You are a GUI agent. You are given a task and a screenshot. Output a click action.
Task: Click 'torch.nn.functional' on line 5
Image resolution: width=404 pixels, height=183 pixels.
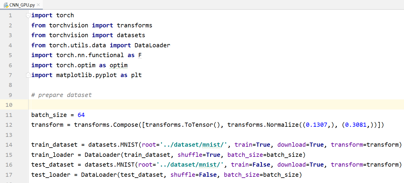click(x=90, y=55)
